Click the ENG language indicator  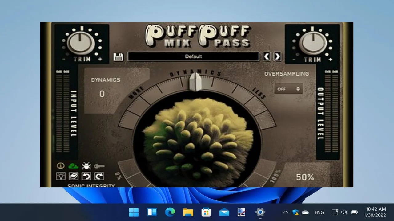[319, 212]
